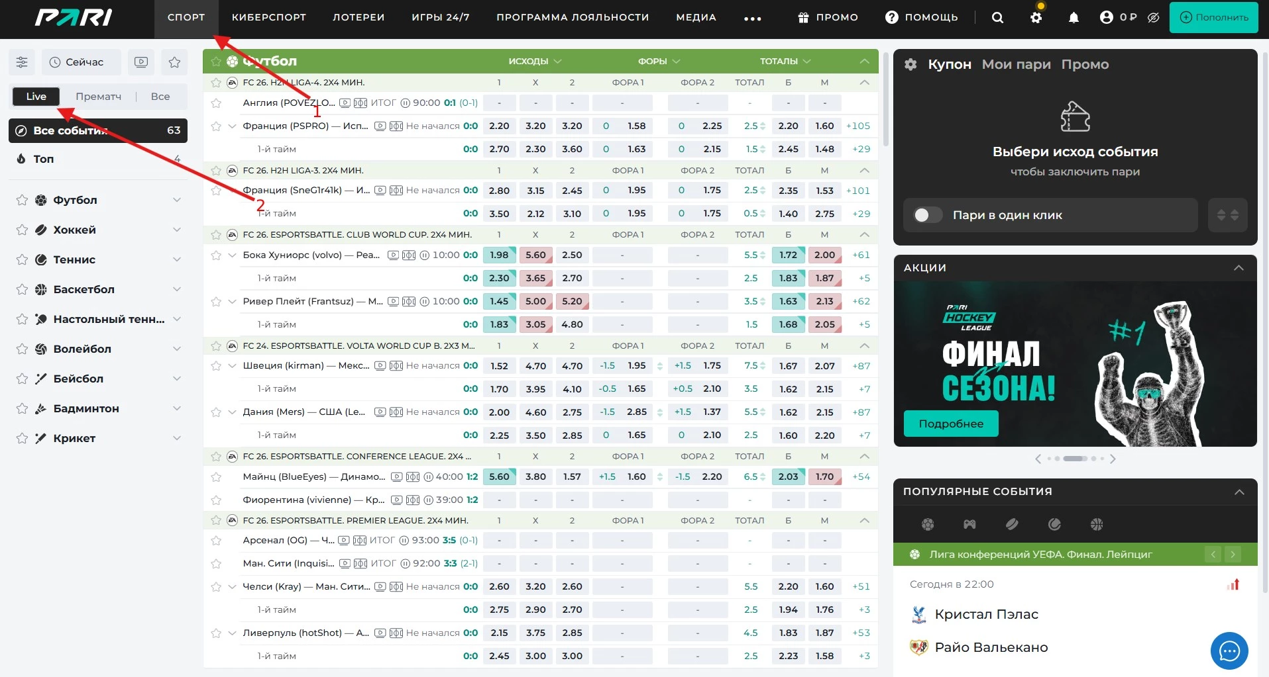Image resolution: width=1269 pixels, height=677 pixels.
Task: Select hockey icon in popular events
Action: [1012, 525]
